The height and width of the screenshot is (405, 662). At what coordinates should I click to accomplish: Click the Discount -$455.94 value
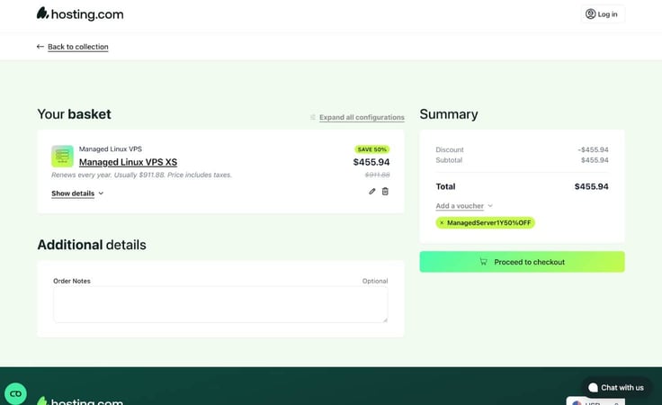click(x=593, y=149)
